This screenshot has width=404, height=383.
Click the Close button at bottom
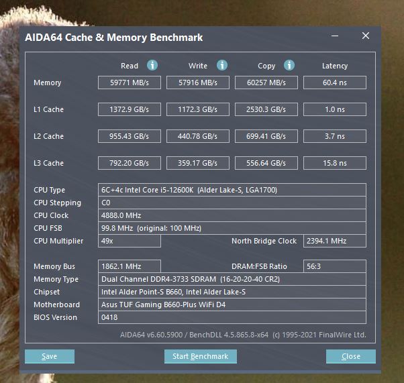351,356
